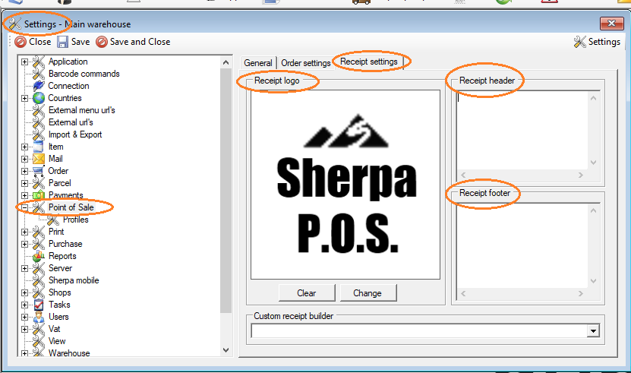Expand the Shops tree node
This screenshot has height=373, width=631.
(24, 292)
